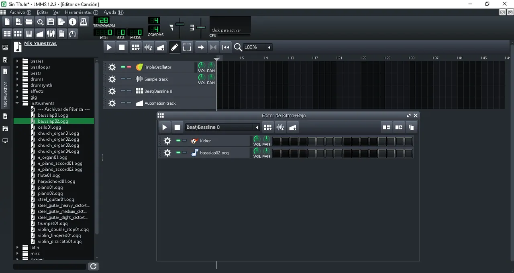Open the instrument plugins sidebar tab icon
The width and height of the screenshot is (514, 273).
(x=5, y=47)
